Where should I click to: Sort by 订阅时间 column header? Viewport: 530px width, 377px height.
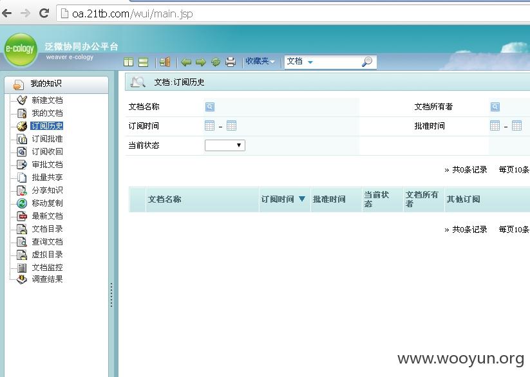coord(278,199)
